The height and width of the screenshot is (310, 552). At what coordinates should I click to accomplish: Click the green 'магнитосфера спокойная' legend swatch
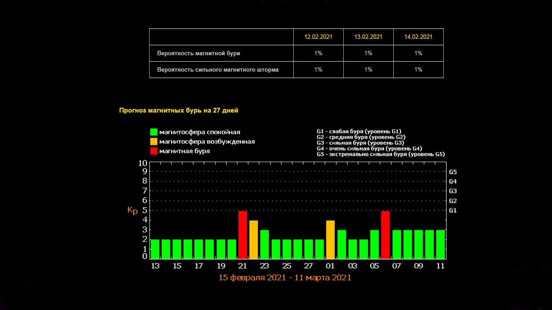154,132
